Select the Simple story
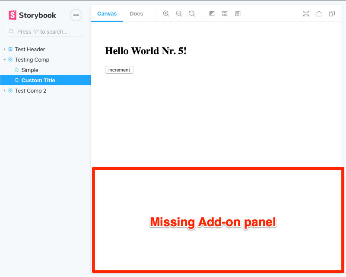 coord(30,70)
